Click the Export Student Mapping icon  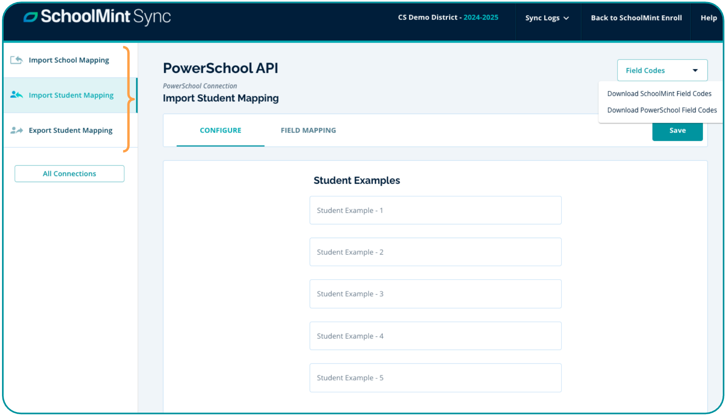(x=17, y=130)
